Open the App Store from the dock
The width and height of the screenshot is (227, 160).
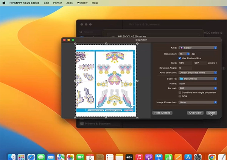point(188,157)
